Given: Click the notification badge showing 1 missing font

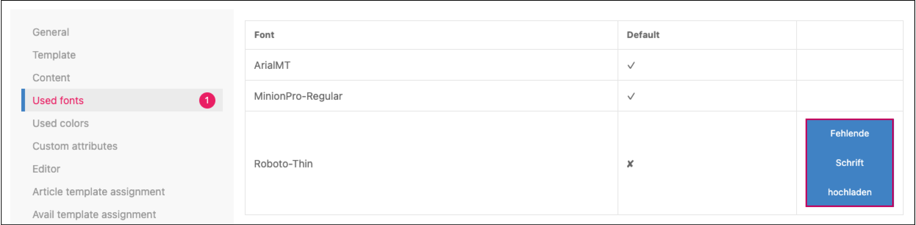Looking at the screenshot, I should click(x=207, y=100).
